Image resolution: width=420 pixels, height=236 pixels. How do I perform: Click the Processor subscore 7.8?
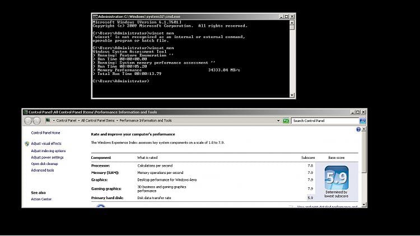(310, 166)
